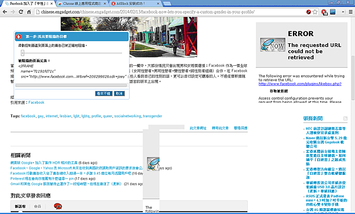Screen dimensions: 355x214
Task: Click the far end of the AdBlock slider track
Action: click(121, 53)
